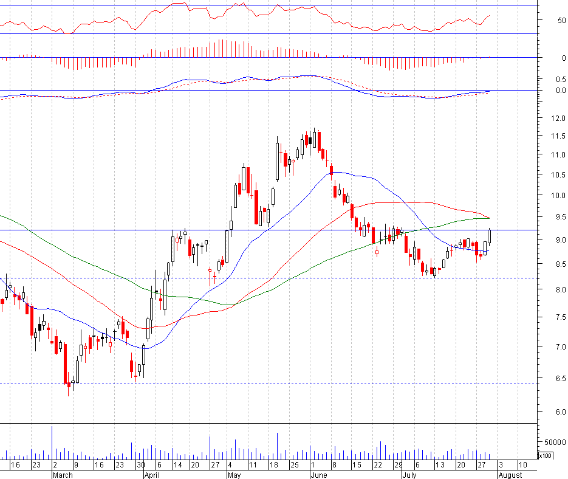Select the 12.0 price axis label

pyautogui.click(x=558, y=118)
